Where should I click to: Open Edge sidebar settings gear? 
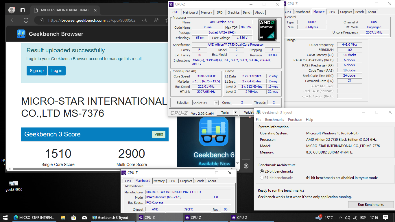pyautogui.click(x=246, y=166)
